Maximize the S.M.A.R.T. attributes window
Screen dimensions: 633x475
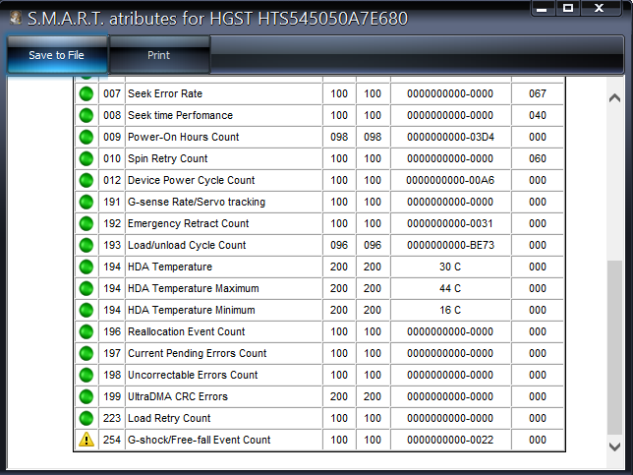pyautogui.click(x=568, y=8)
